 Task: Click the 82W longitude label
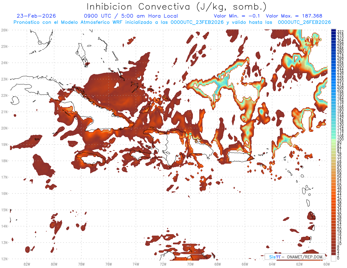click(27, 264)
